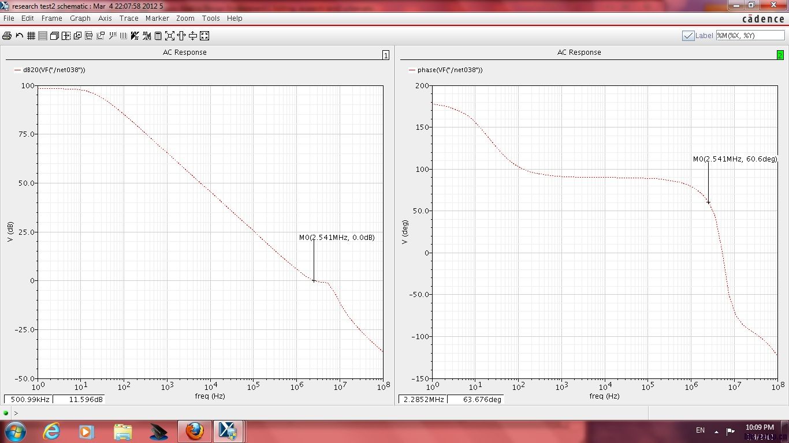Open the Trace menu

point(129,18)
